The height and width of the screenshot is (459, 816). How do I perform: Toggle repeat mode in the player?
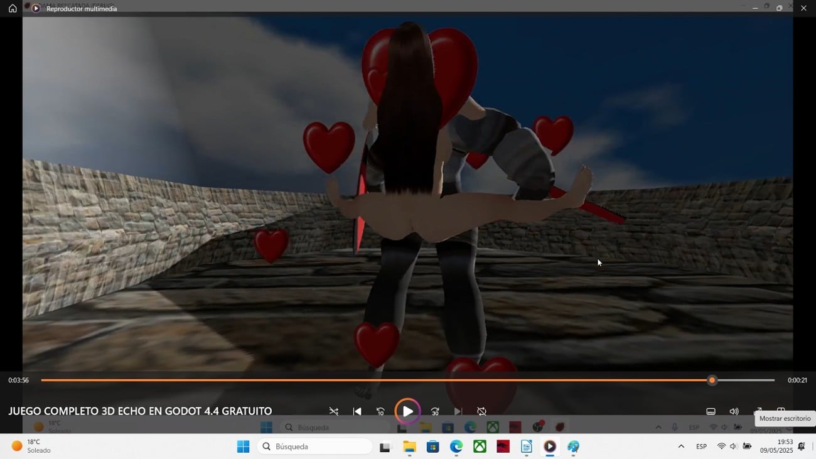point(481,411)
